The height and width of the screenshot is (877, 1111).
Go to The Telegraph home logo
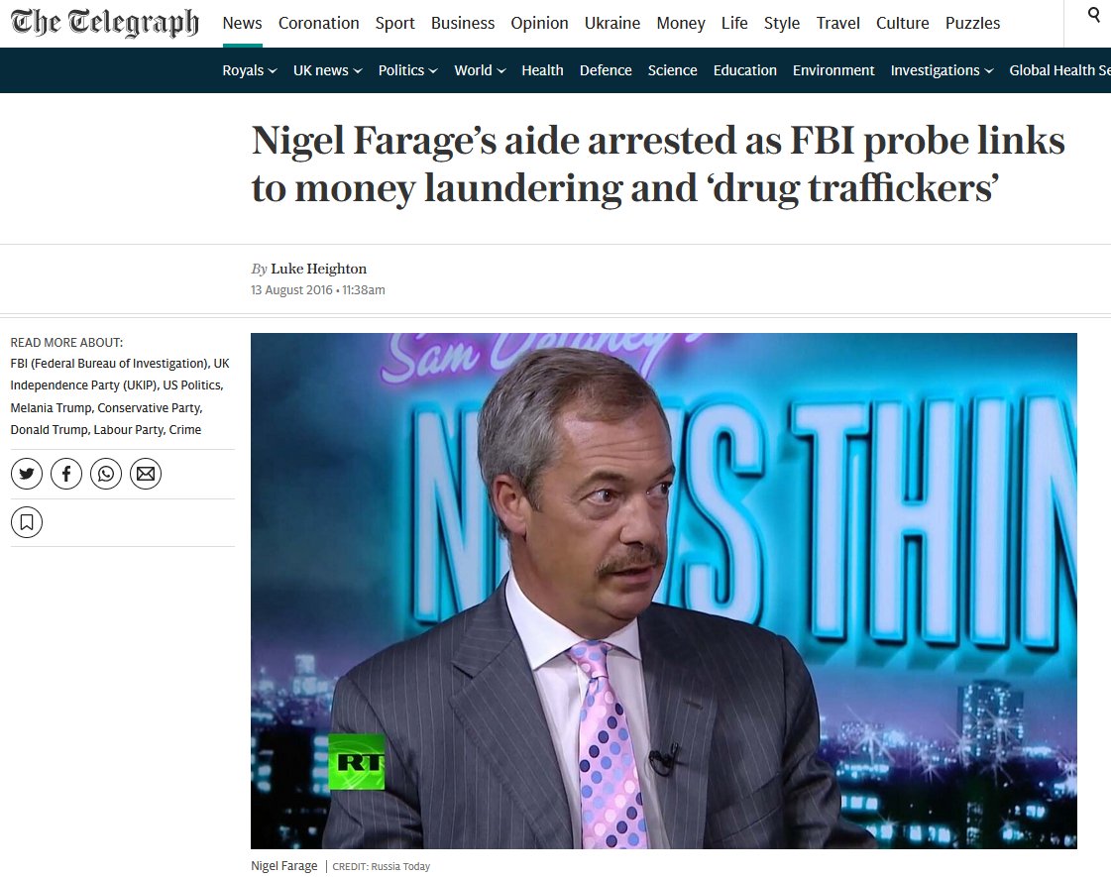(x=105, y=22)
